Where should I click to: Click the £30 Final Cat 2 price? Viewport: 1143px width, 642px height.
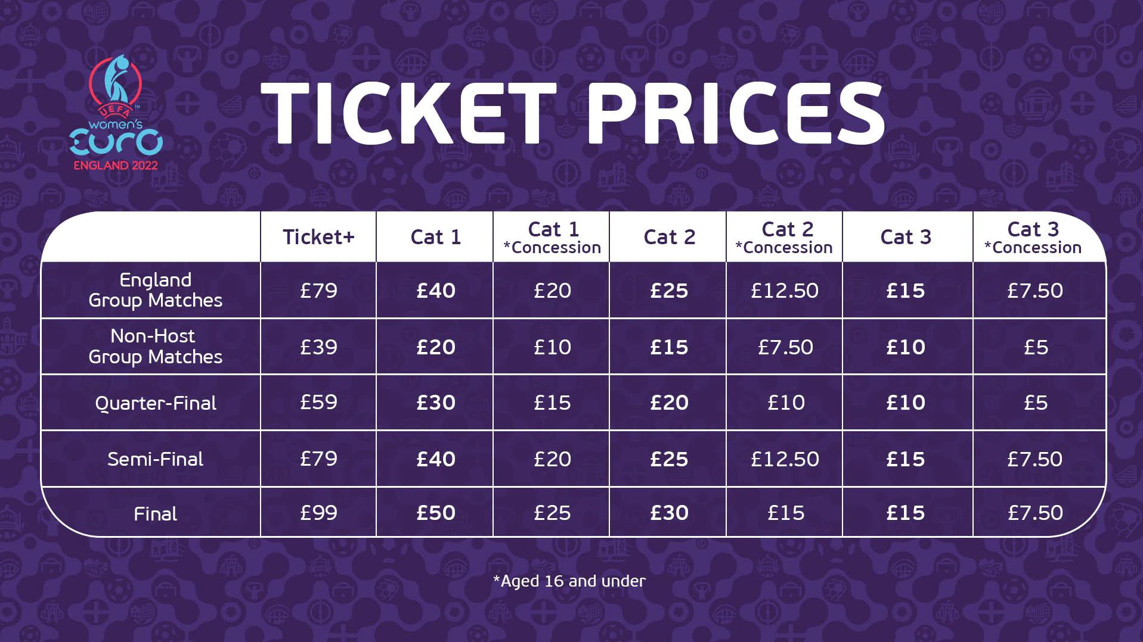[x=669, y=513]
